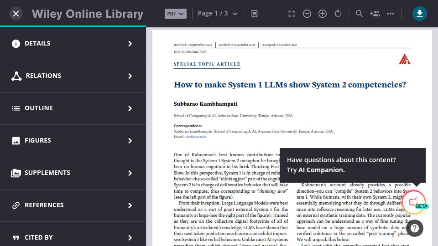Viewport: 438px width, 246px height.
Task: Expand the REFERENCES chevron arrow
Action: [x=130, y=205]
